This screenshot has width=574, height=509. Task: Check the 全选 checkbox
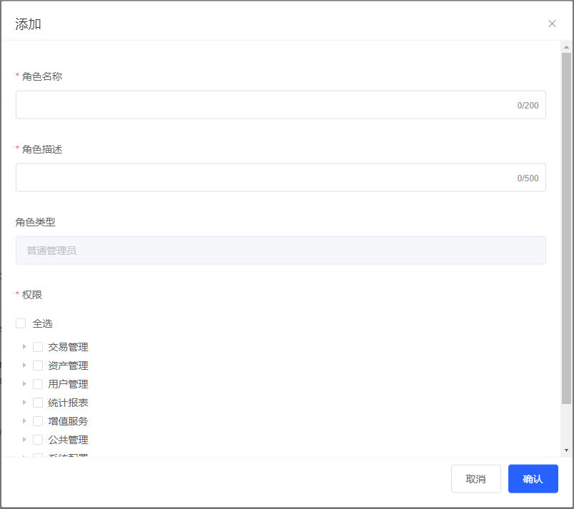[x=21, y=323]
